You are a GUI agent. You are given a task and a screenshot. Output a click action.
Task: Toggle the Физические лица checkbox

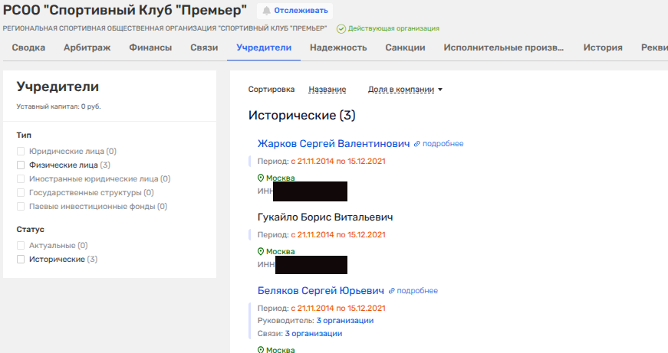pyautogui.click(x=21, y=165)
